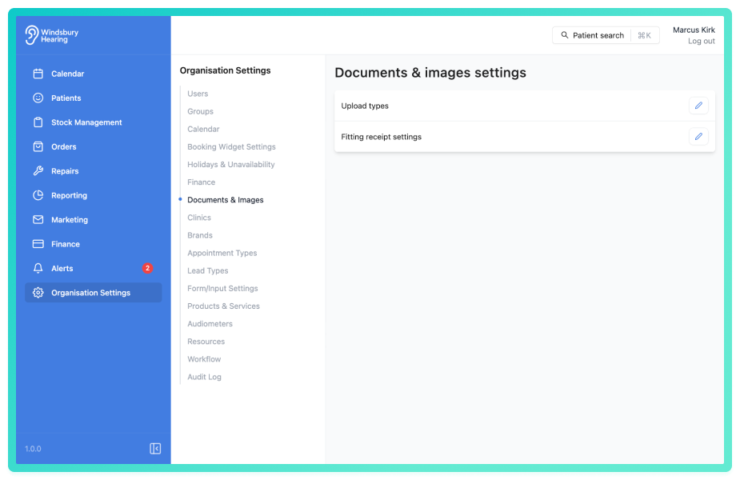Open Lead Types settings

pyautogui.click(x=208, y=270)
